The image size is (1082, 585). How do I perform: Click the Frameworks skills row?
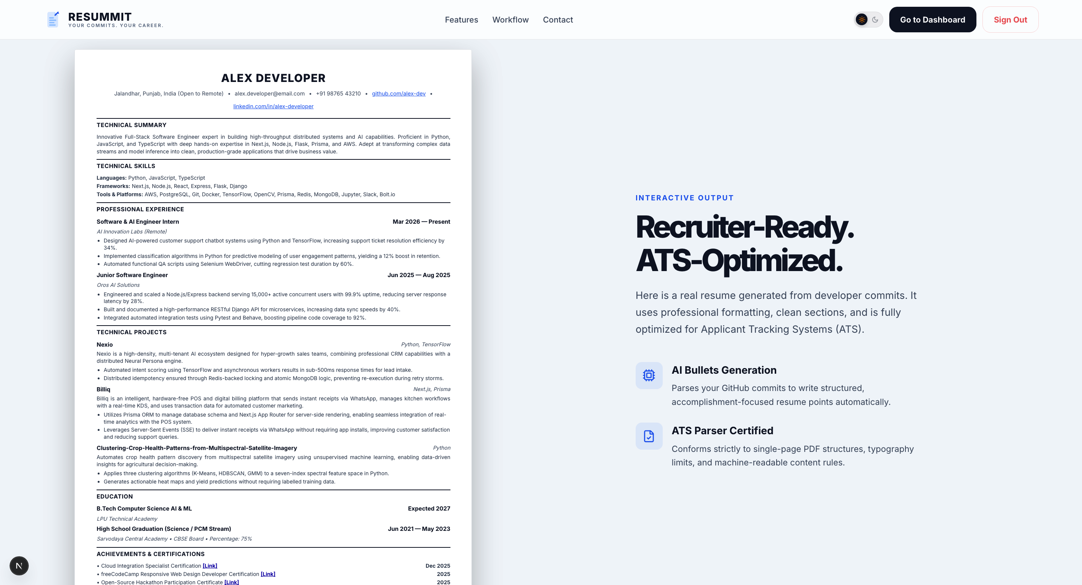172,186
